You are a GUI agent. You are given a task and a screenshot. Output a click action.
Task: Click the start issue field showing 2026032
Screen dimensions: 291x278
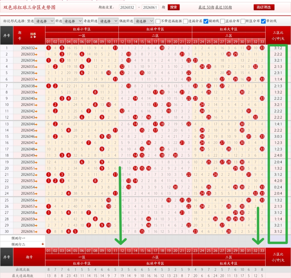coord(127,8)
